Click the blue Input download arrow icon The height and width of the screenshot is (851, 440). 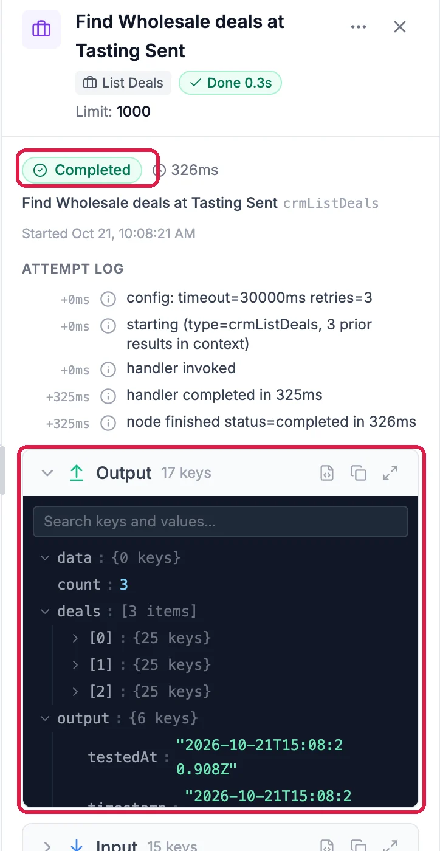point(77,846)
